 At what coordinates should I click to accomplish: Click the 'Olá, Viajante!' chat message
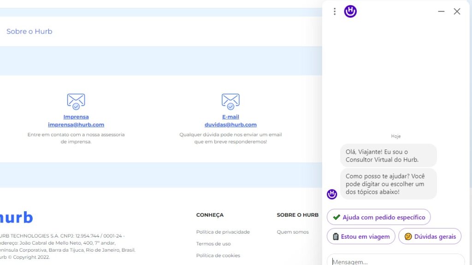click(x=388, y=156)
